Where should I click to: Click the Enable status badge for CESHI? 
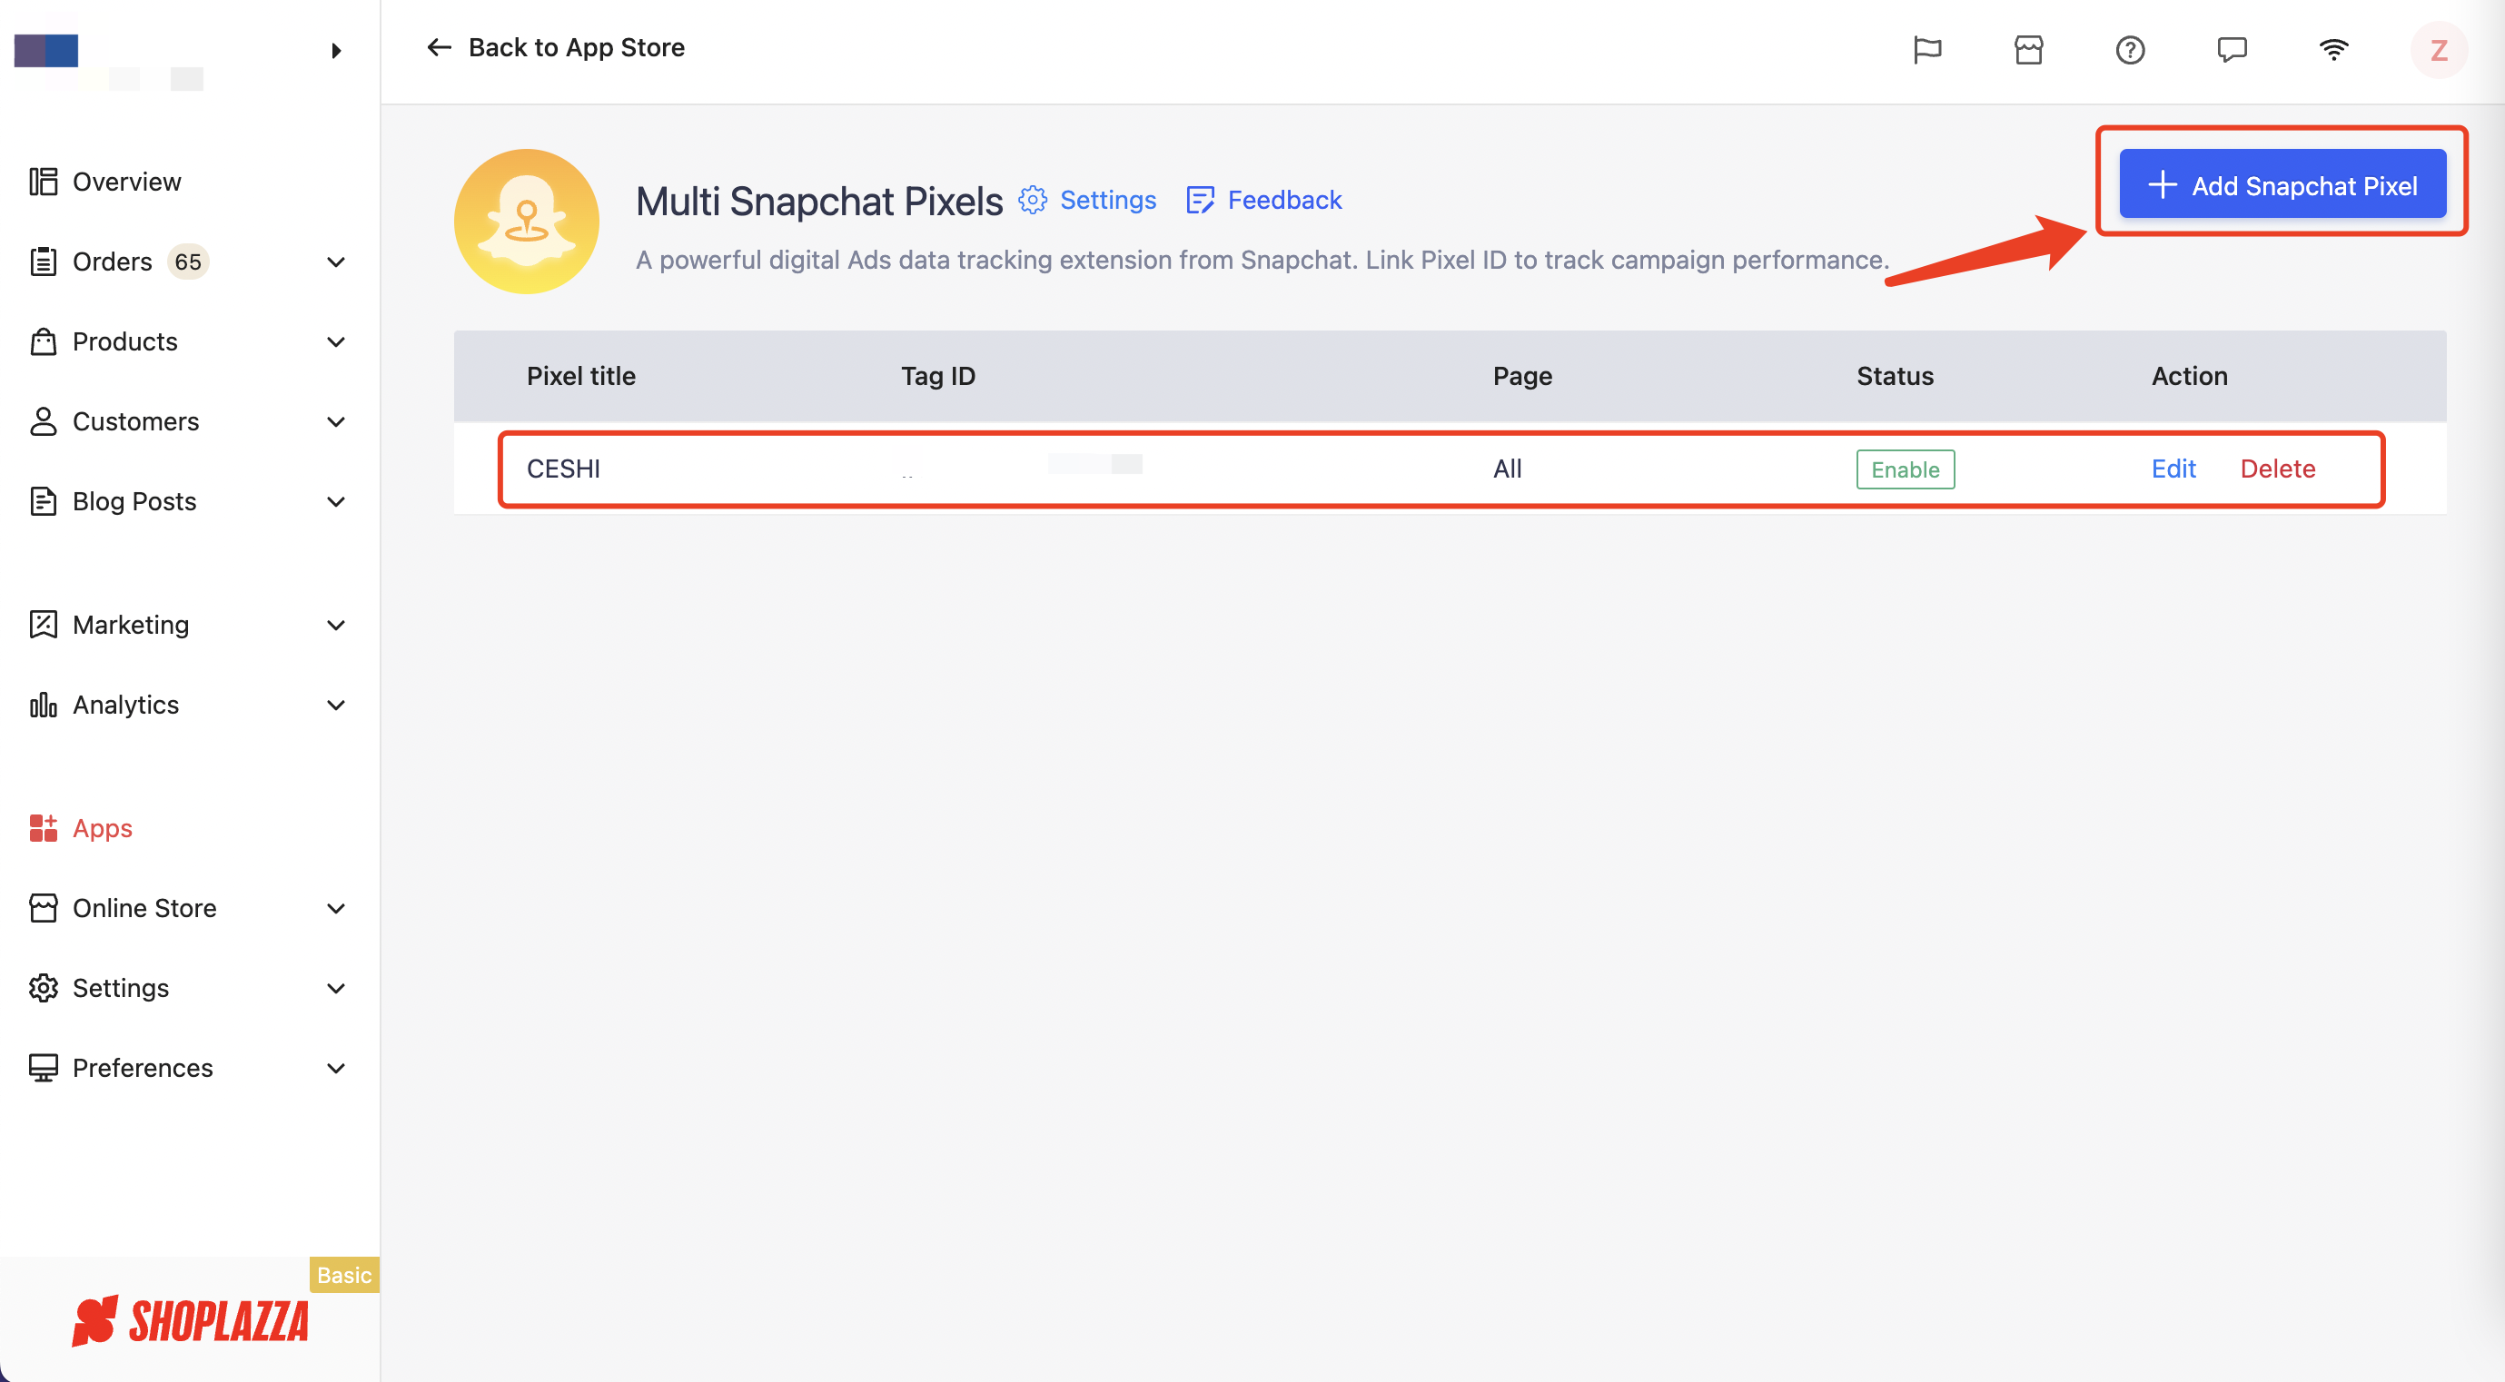coord(1904,469)
